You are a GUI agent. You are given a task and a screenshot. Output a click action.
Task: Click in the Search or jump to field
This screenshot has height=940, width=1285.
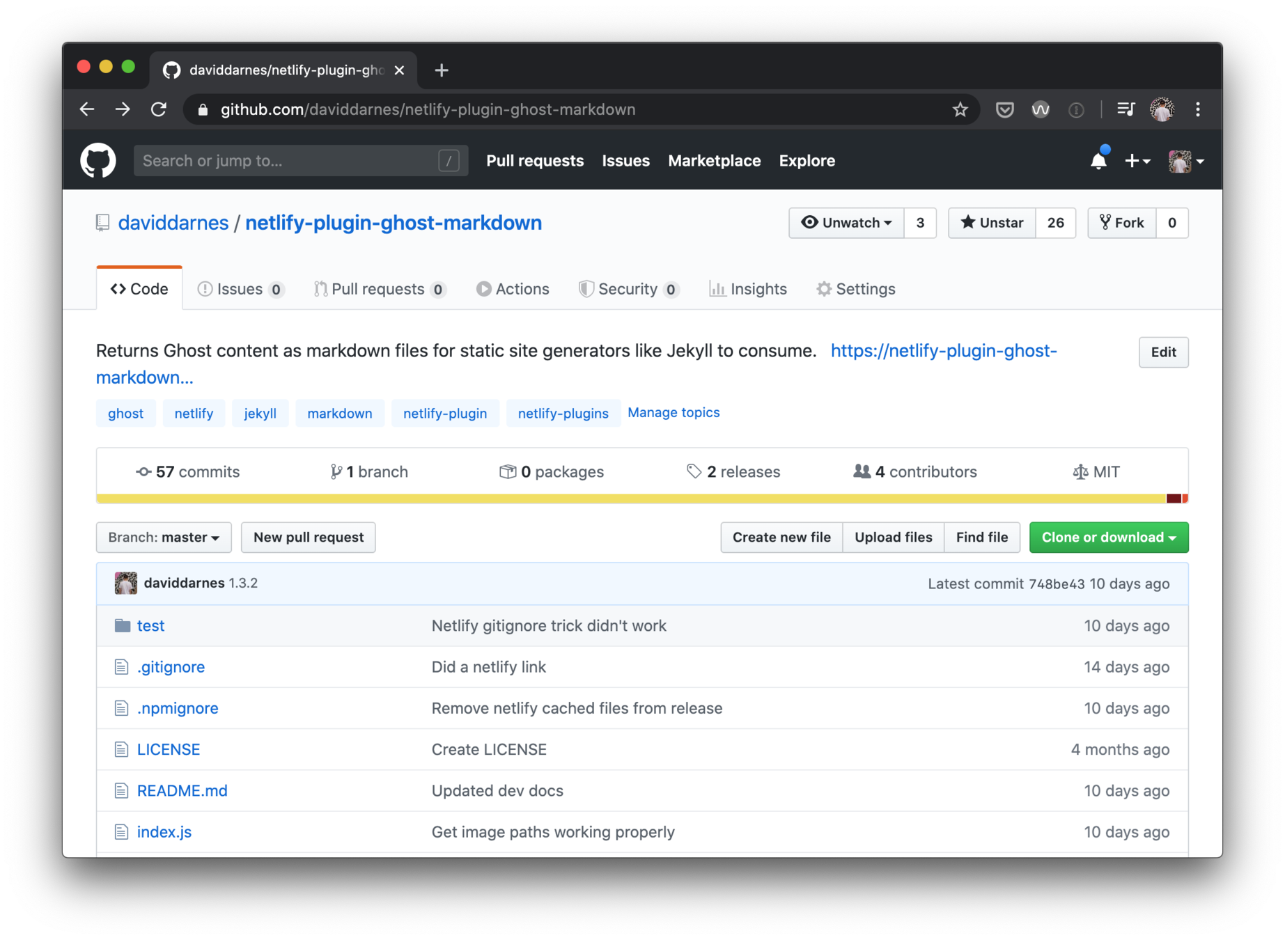coord(301,161)
